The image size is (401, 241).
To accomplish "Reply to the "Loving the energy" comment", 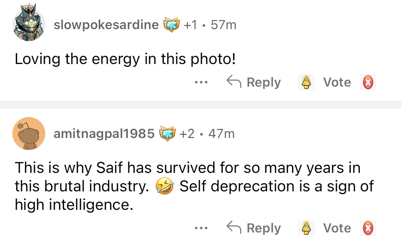I will [254, 83].
